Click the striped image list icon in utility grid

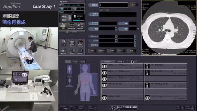(x=80, y=43)
